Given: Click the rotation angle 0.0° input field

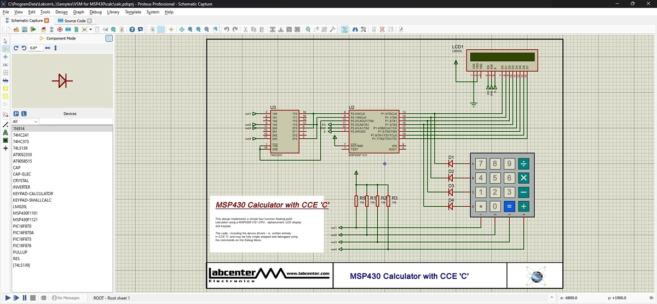Looking at the screenshot, I should coord(35,48).
